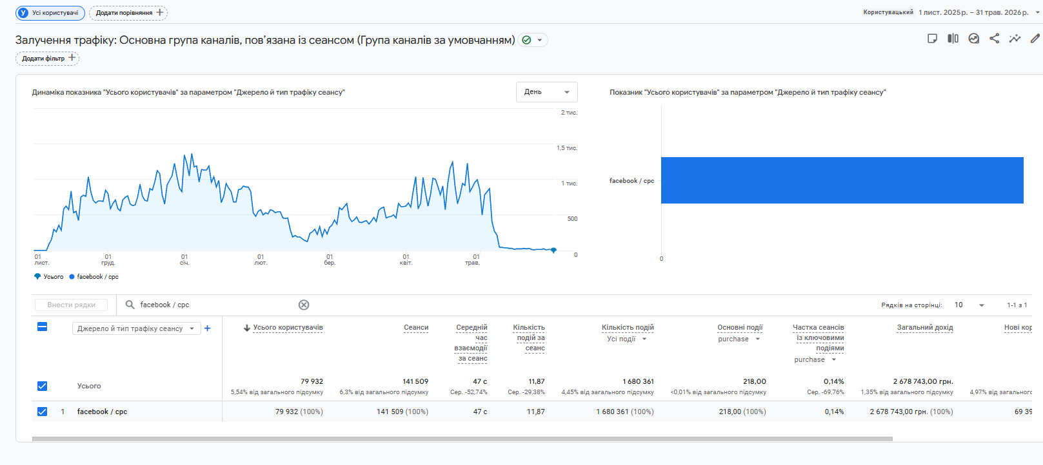
Task: Click the Усього legend marker
Action: coord(37,276)
